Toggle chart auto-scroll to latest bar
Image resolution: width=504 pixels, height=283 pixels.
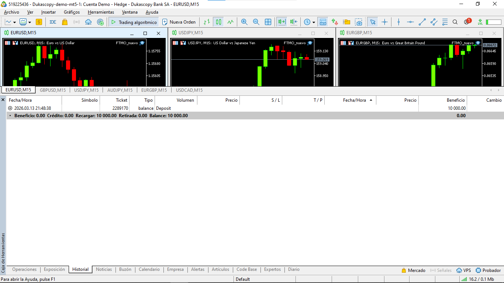pyautogui.click(x=282, y=22)
